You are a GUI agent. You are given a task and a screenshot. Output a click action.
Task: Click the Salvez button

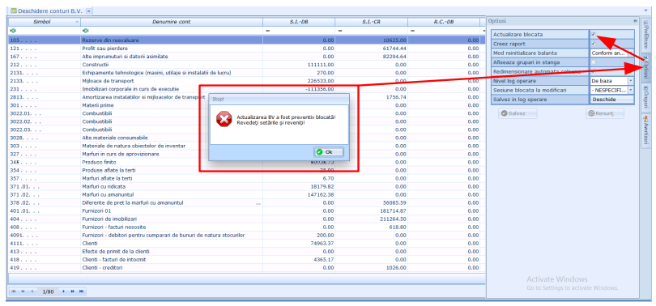click(518, 113)
